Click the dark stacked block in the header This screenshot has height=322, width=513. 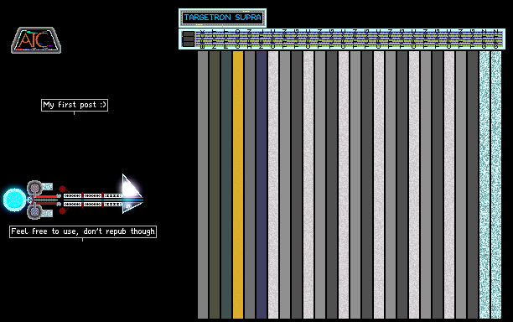point(188,39)
